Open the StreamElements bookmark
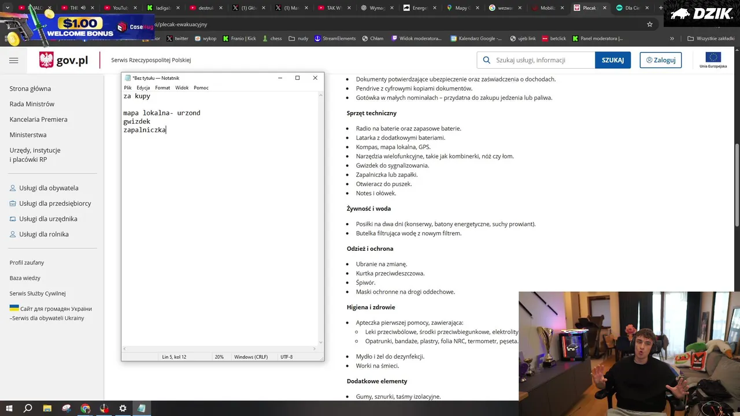The image size is (740, 416). click(335, 39)
